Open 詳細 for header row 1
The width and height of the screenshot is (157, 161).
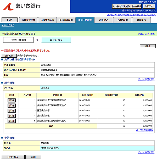click(12, 100)
